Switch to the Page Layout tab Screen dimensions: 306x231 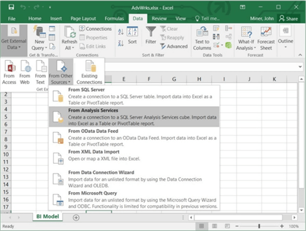click(x=83, y=19)
